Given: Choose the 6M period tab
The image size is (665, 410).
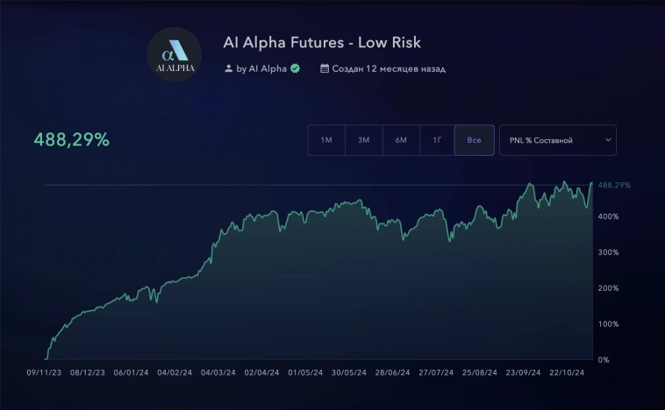Looking at the screenshot, I should [401, 140].
